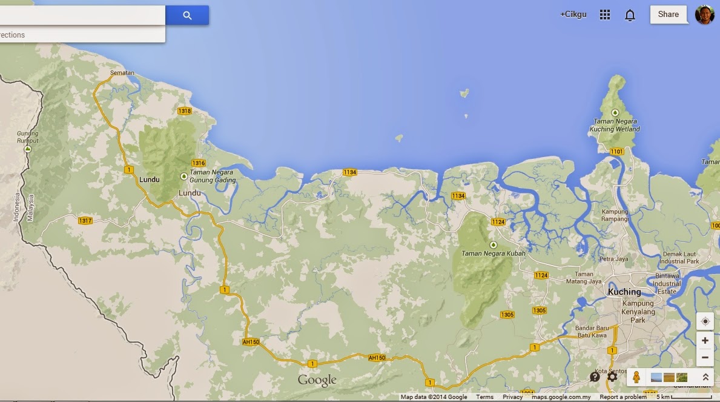The image size is (720, 402).
Task: Open the settings gear on the map
Action: coord(612,377)
